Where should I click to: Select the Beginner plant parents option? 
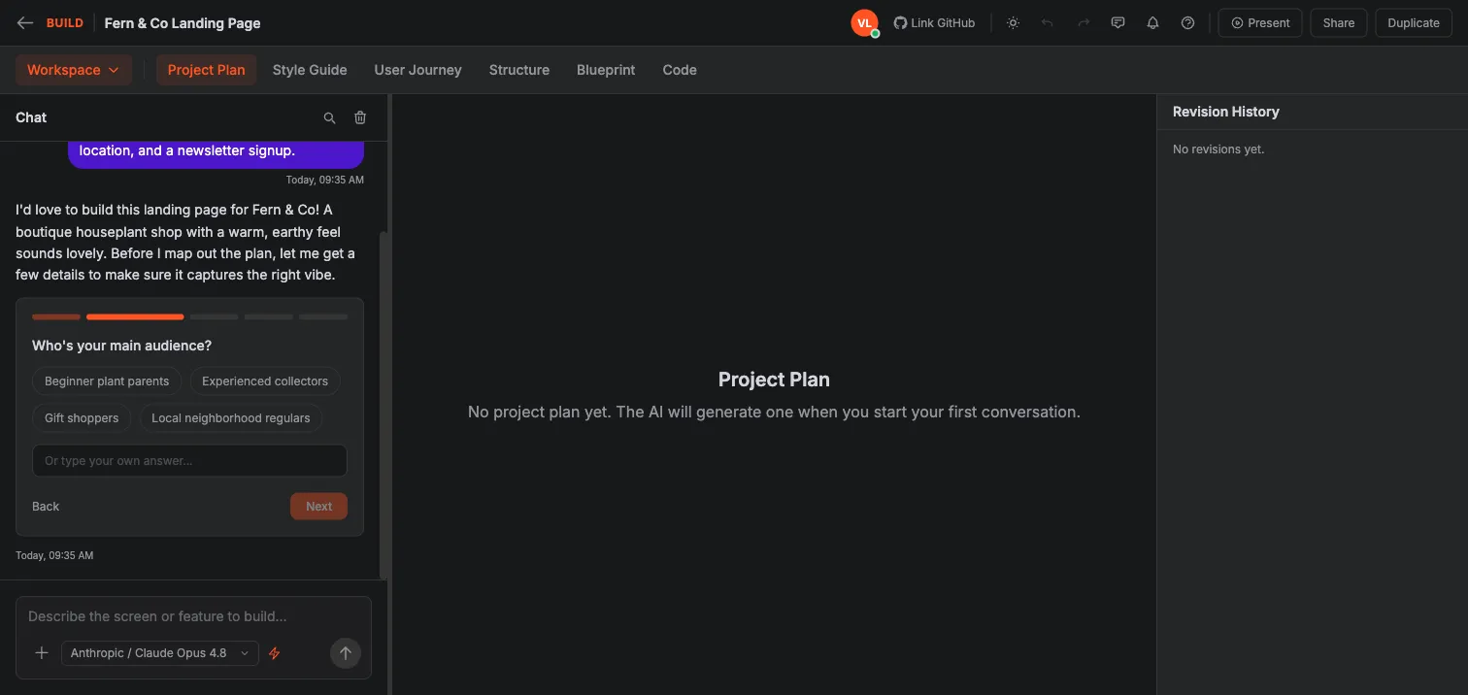pyautogui.click(x=107, y=381)
